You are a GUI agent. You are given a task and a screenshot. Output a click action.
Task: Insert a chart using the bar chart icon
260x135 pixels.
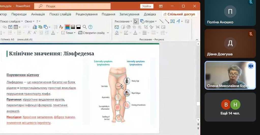coord(35,27)
